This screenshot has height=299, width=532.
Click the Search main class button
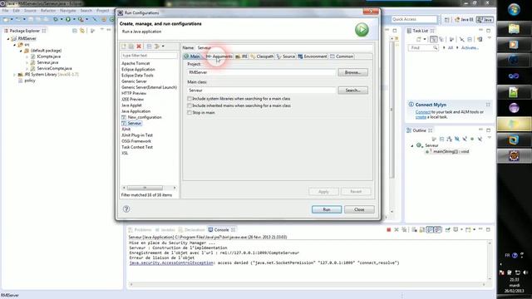352,91
